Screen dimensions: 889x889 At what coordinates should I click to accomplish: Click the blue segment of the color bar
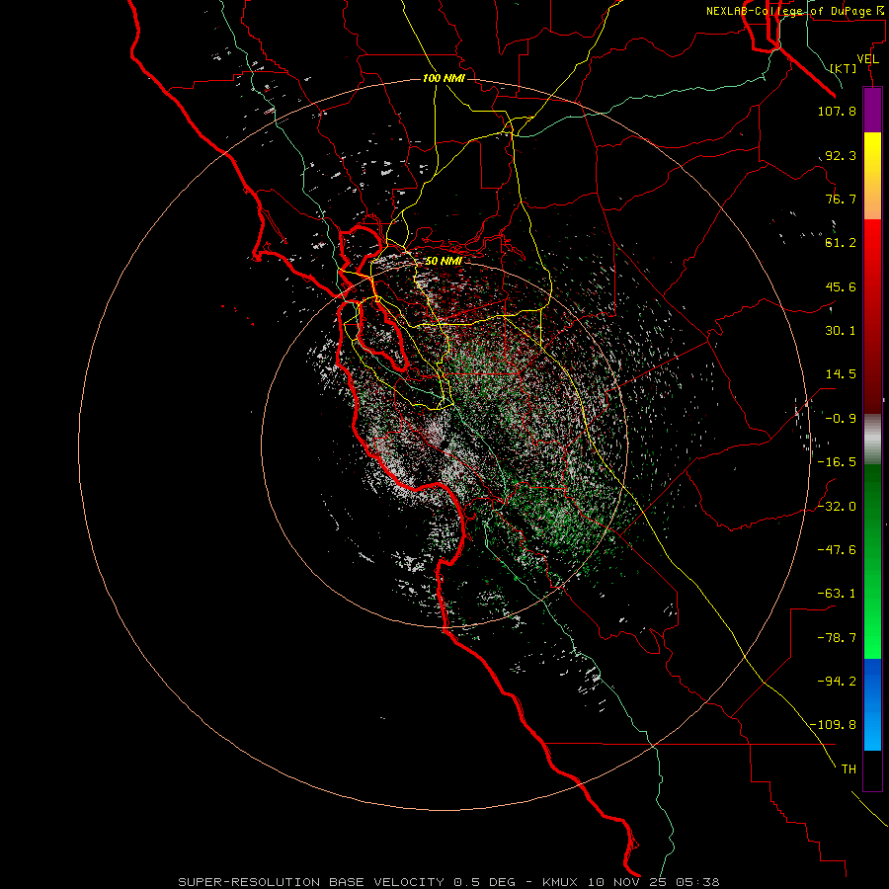(872, 704)
